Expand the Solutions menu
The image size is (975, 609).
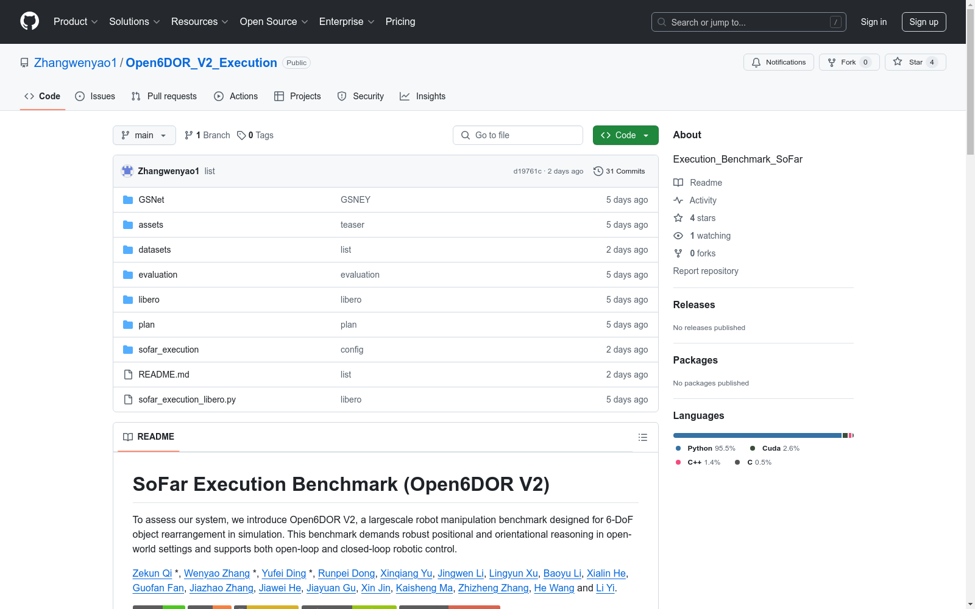point(134,22)
